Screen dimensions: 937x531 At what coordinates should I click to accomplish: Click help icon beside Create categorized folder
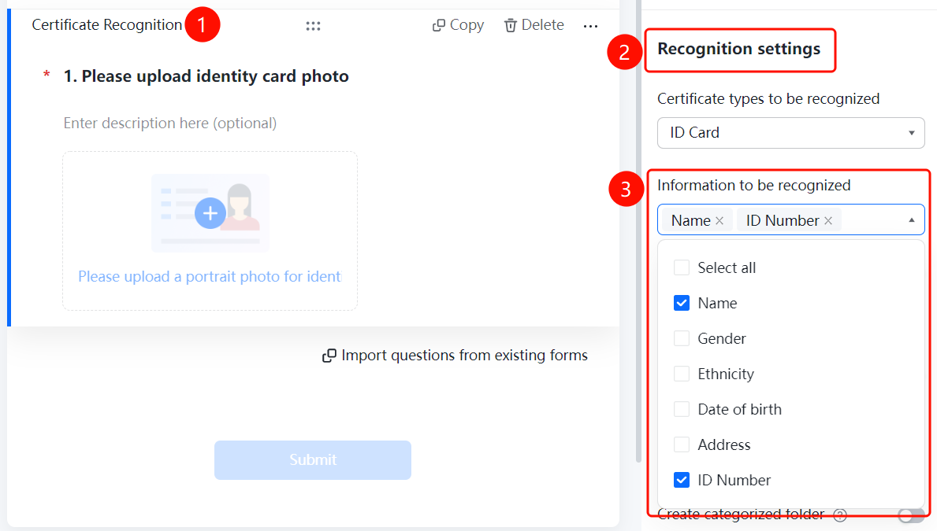coord(840,515)
